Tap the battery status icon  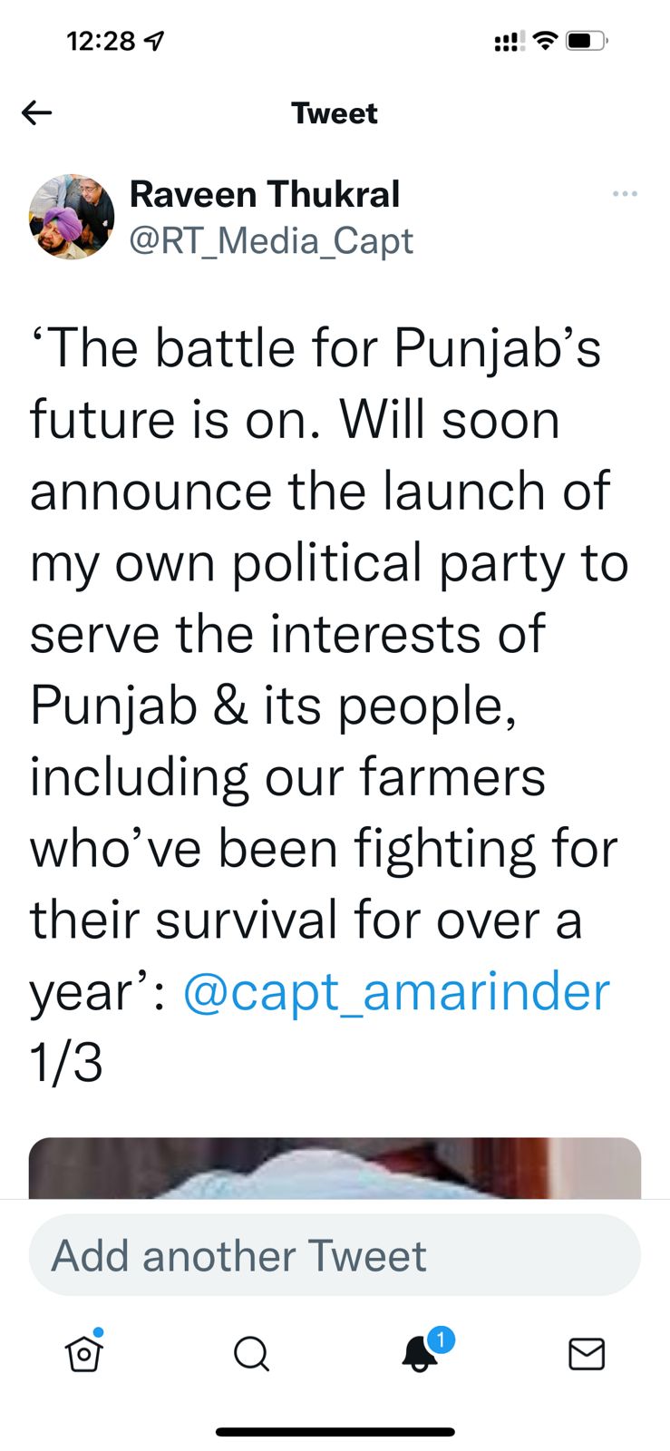coord(587,41)
